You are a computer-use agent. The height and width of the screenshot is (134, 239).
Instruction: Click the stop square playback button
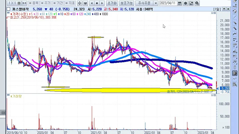click(97, 3)
